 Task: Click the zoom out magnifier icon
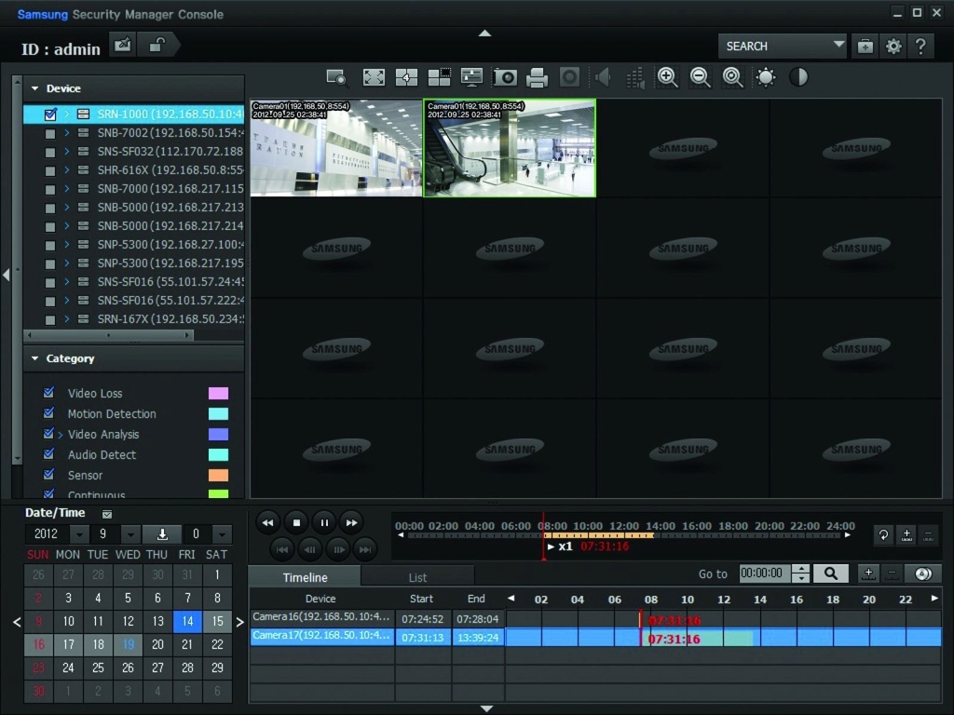click(701, 78)
